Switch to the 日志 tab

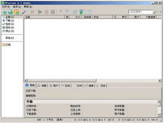(101, 86)
